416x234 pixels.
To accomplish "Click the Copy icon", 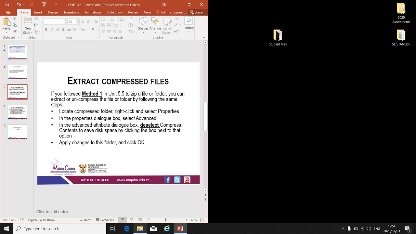I will 15,25.
